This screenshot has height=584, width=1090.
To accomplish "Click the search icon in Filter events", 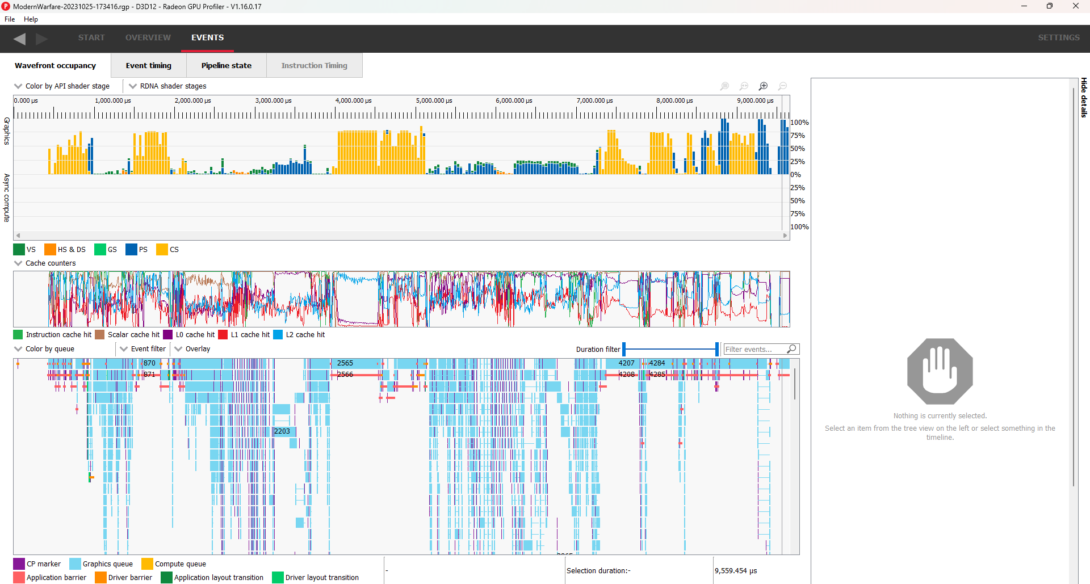I will click(791, 349).
